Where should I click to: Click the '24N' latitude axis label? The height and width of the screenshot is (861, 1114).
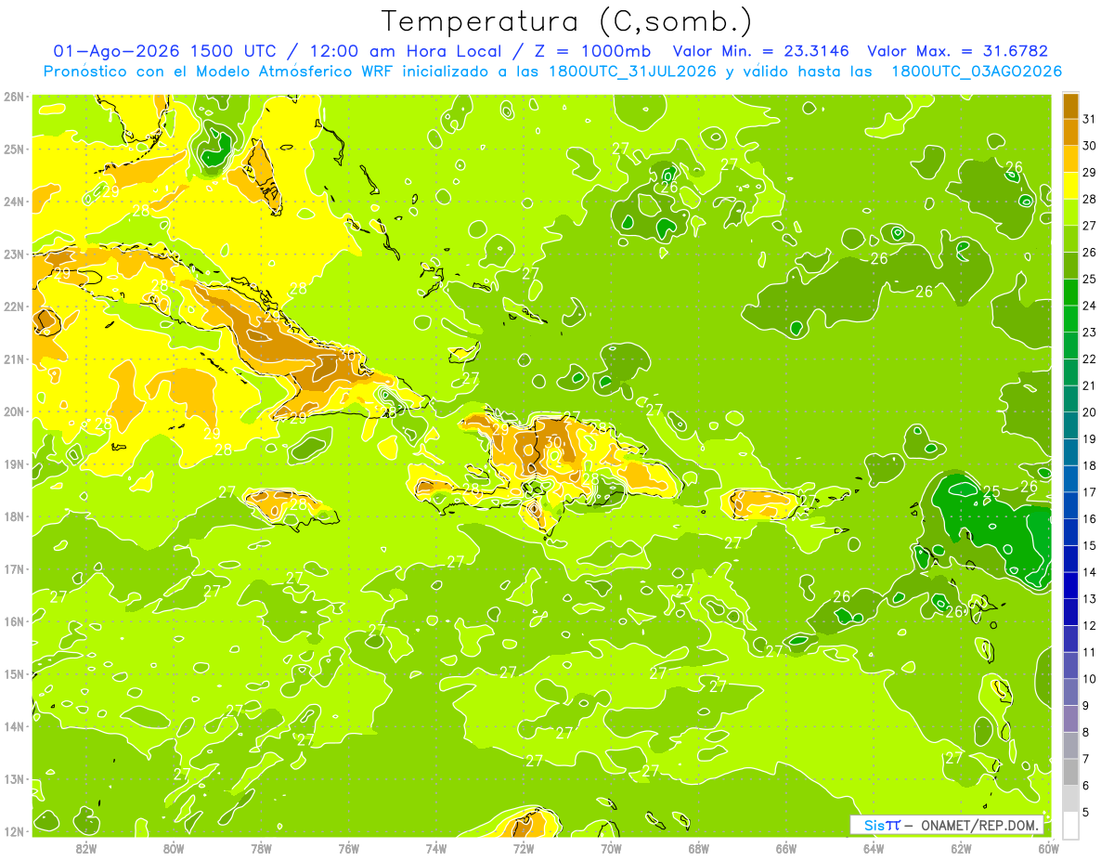14,202
